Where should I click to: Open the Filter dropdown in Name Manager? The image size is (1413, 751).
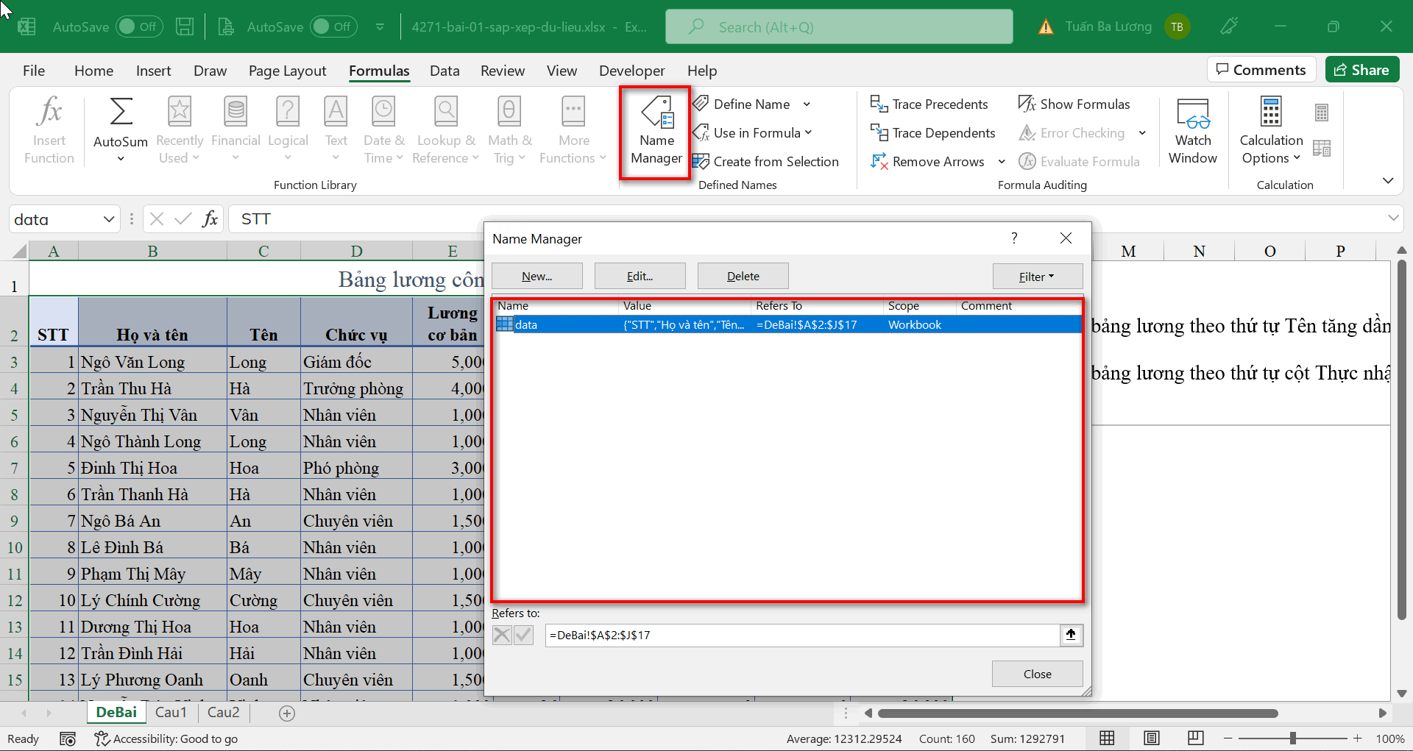tap(1037, 277)
